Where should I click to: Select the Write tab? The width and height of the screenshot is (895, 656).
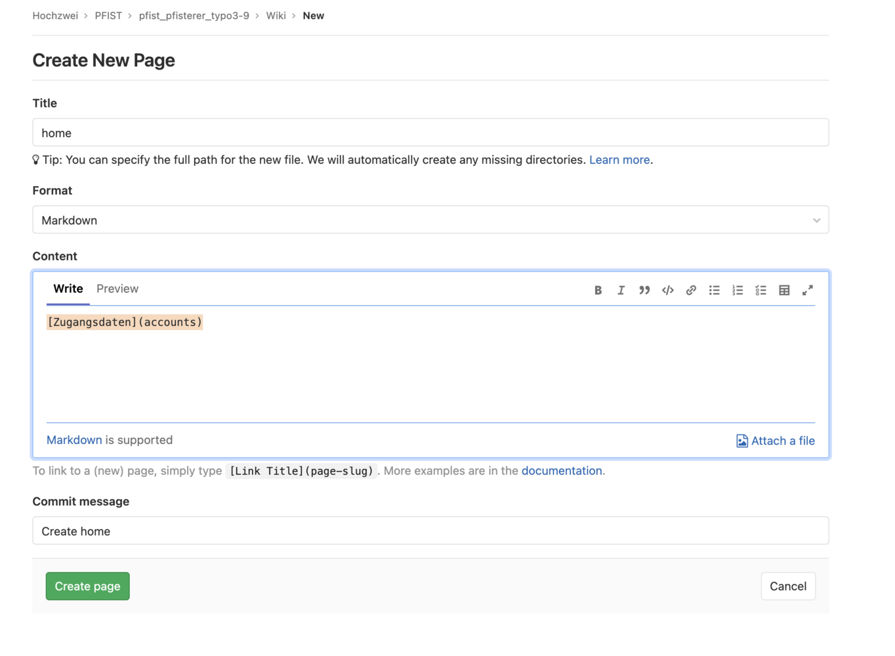tap(68, 289)
